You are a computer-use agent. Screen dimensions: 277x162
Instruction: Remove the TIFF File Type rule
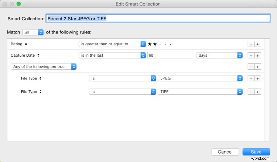click(251, 92)
